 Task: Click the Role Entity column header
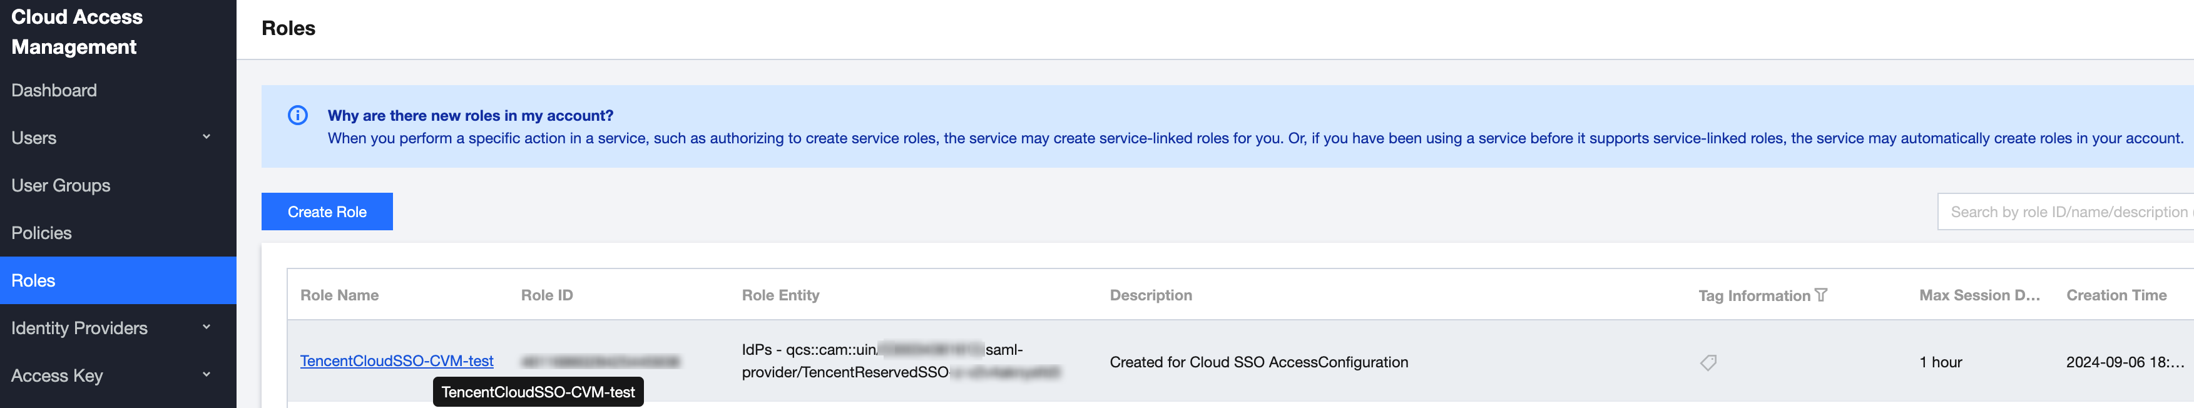(780, 295)
